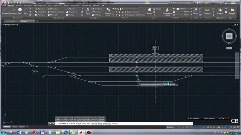The height and width of the screenshot is (135, 241).
Task: Open the Главная (Home) ribbon tab
Action: [x=11, y=6]
